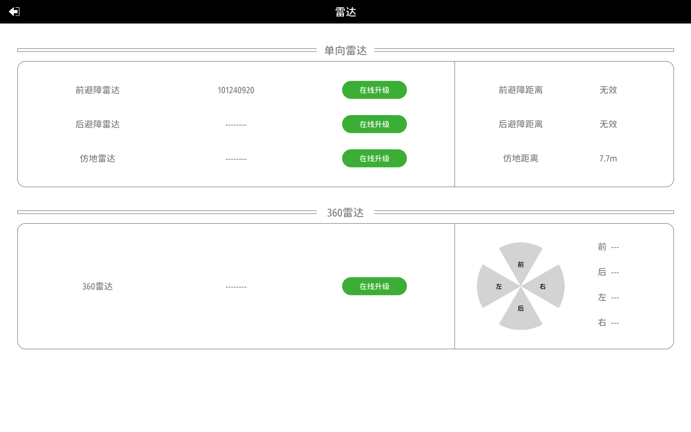Click the 7.7m terrain distance value

pos(608,159)
